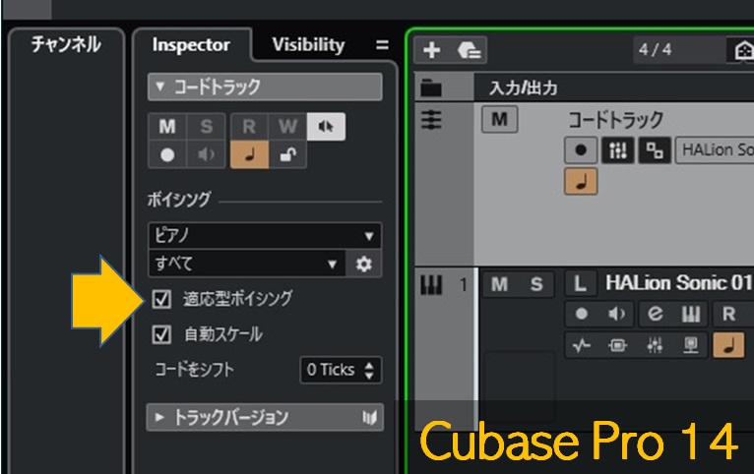Image resolution: width=754 pixels, height=474 pixels.
Task: Toggle monitor on HALion Sonic 01 track
Action: 617,314
